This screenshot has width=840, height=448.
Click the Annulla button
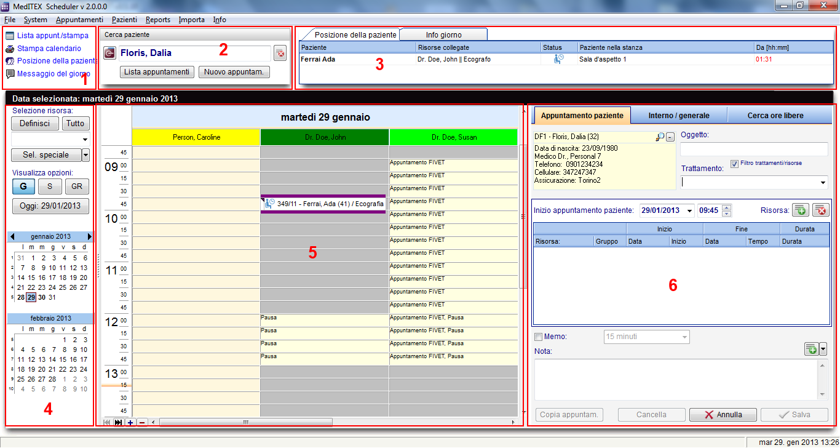(723, 415)
